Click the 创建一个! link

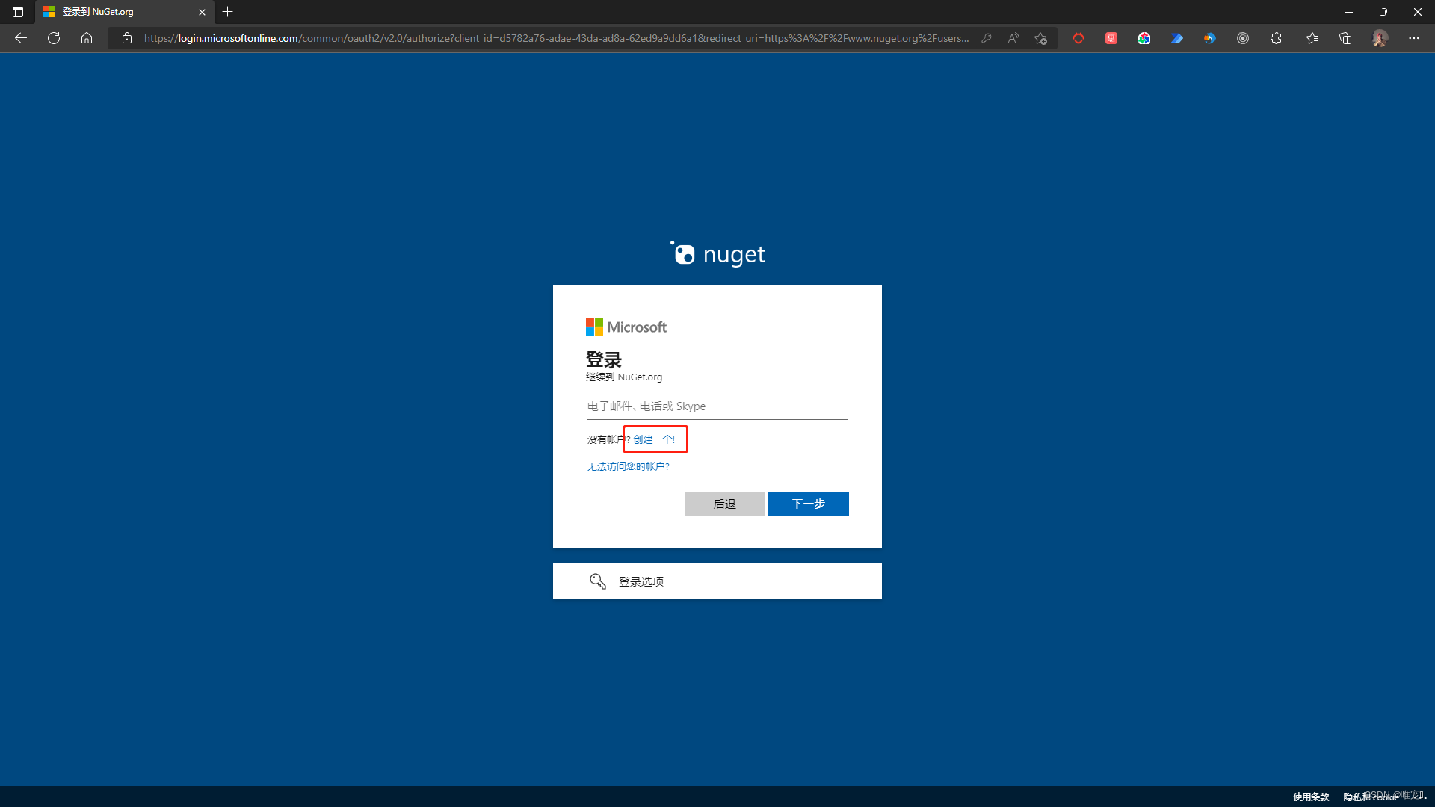pos(654,439)
